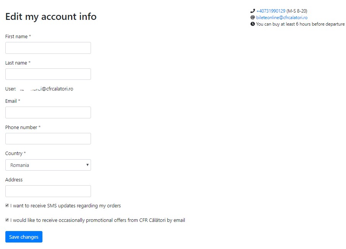Focus the Last name input field

[48, 74]
